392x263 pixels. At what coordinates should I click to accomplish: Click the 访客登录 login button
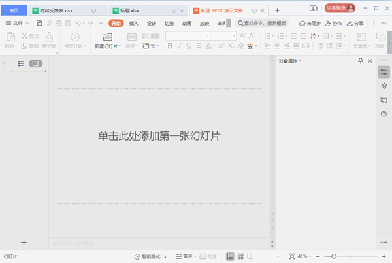point(340,8)
